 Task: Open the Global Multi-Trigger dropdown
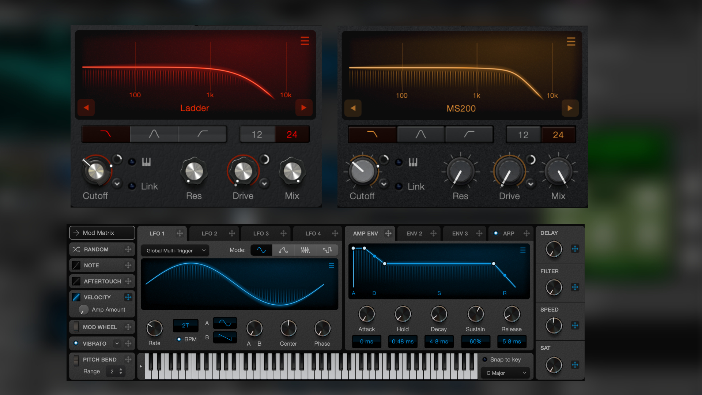[175, 251]
